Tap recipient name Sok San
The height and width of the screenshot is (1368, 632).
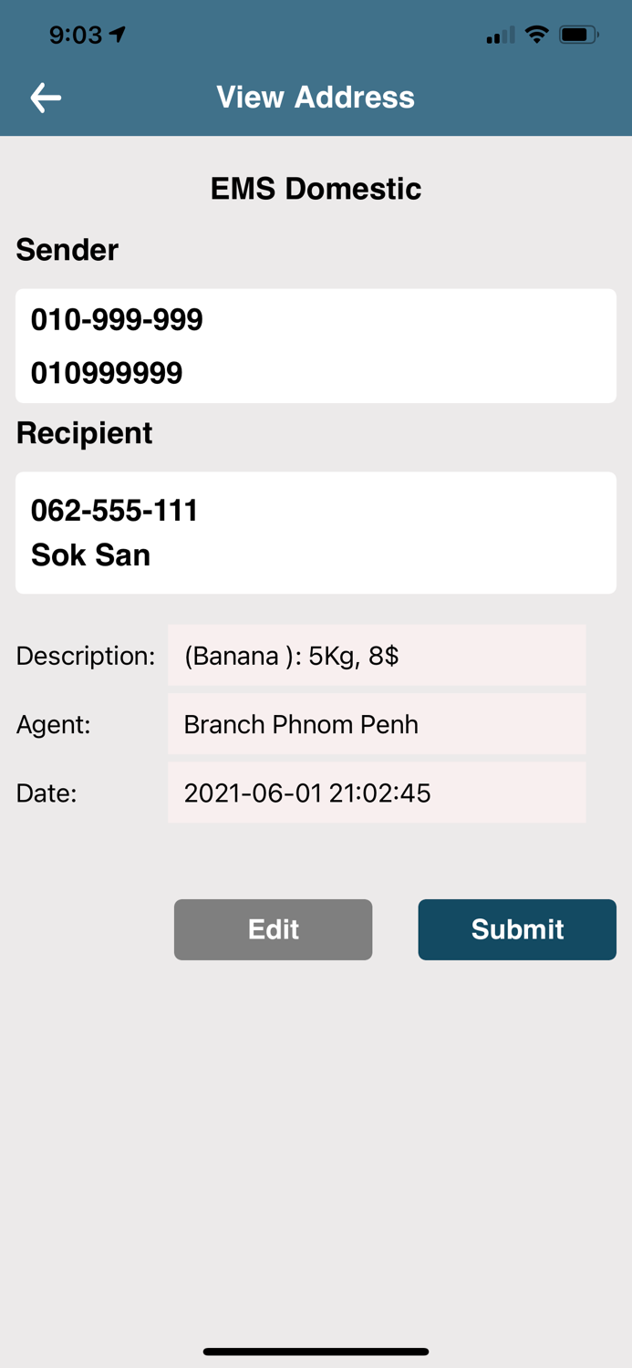tap(90, 554)
